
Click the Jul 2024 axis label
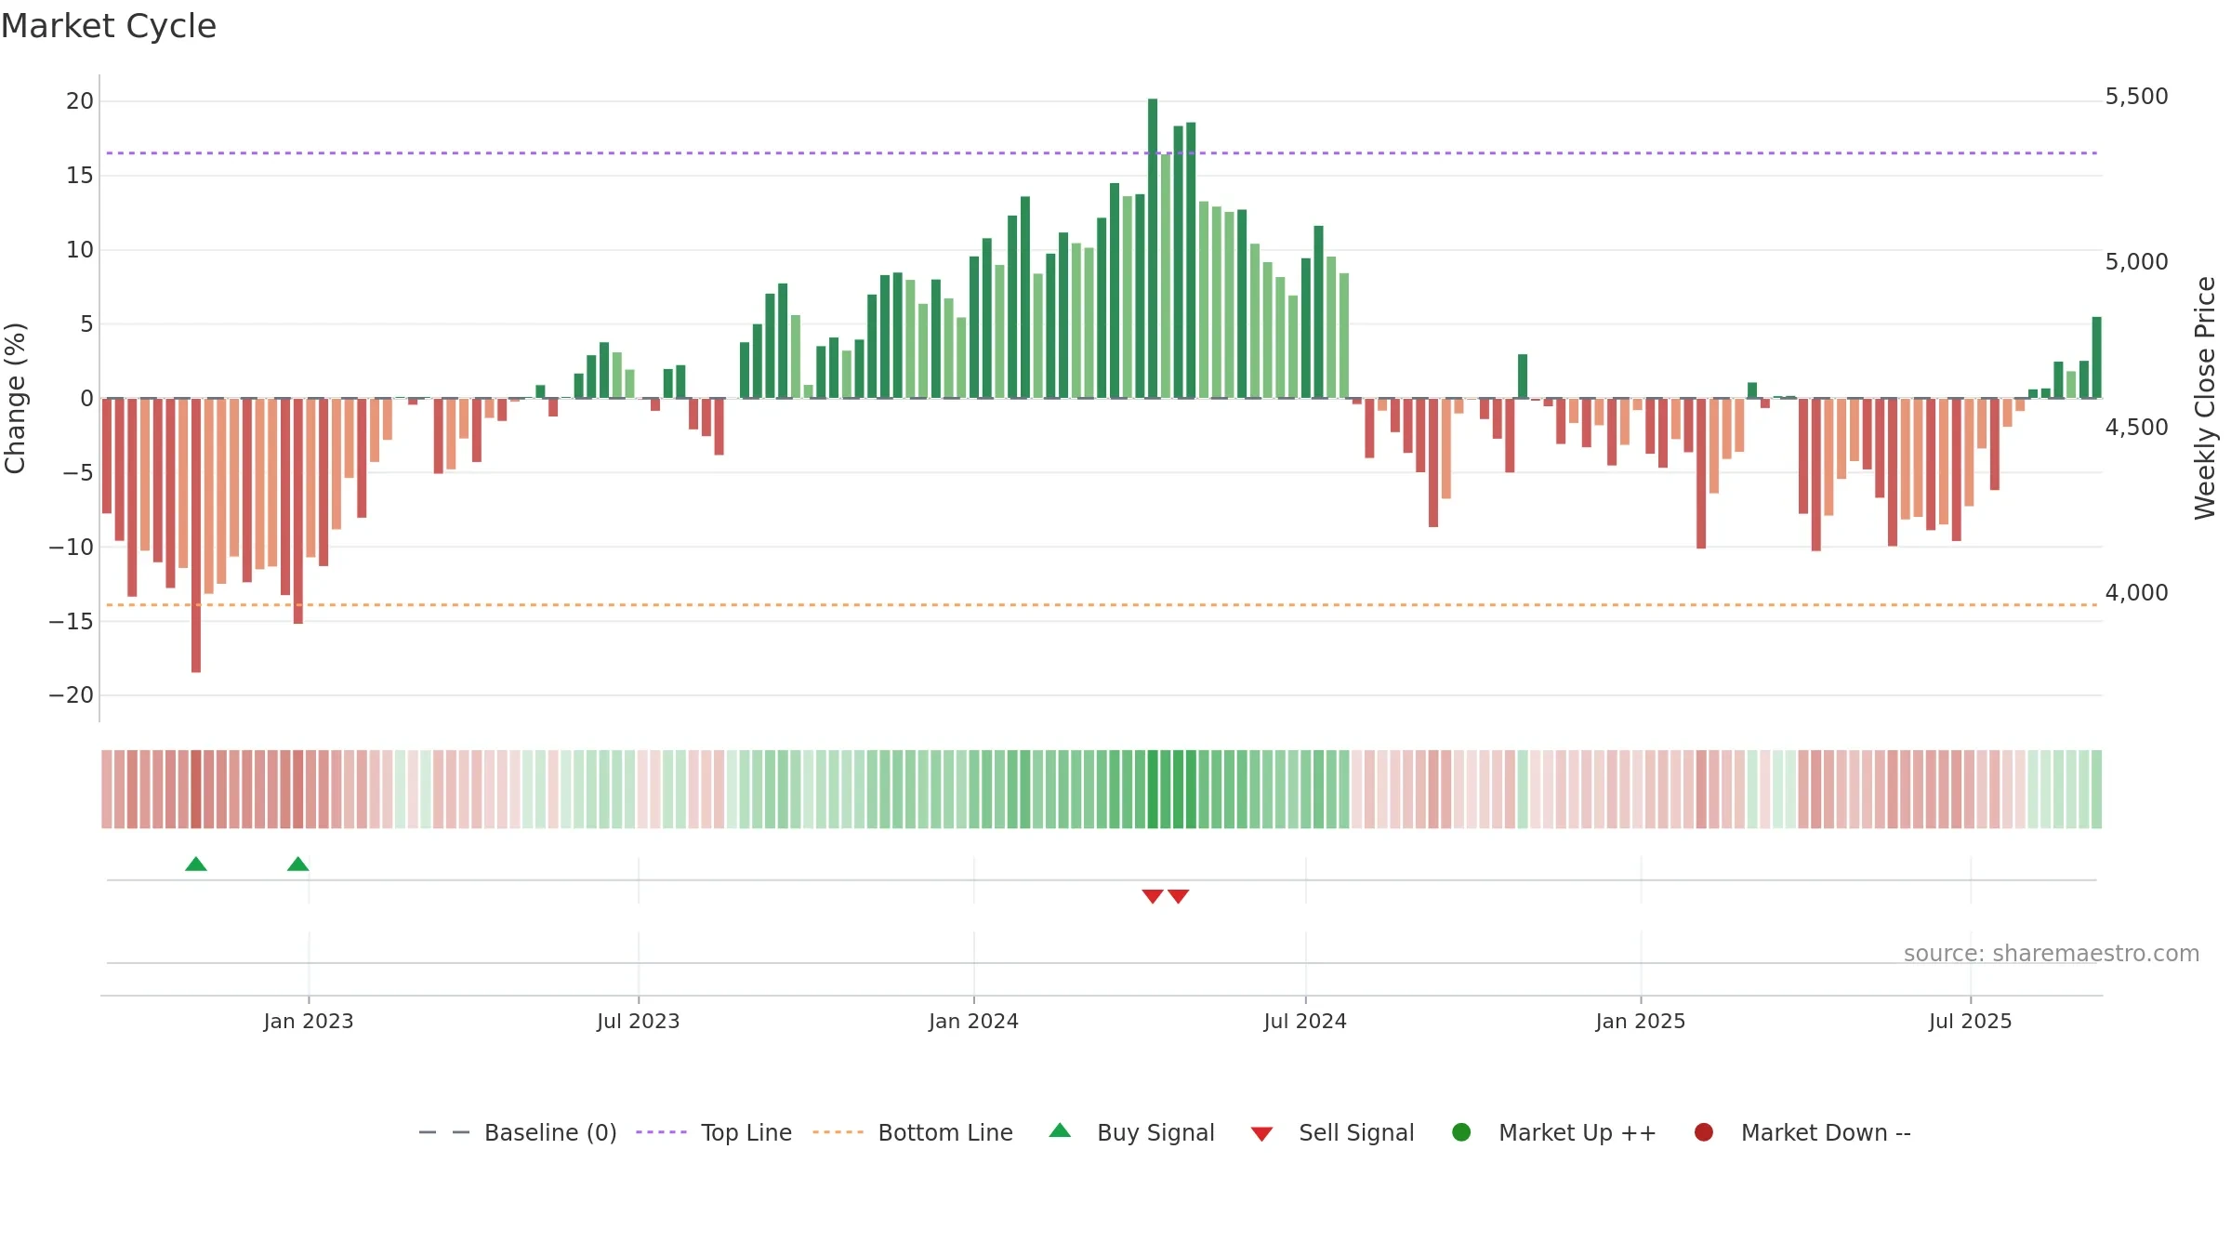pyautogui.click(x=1305, y=1022)
